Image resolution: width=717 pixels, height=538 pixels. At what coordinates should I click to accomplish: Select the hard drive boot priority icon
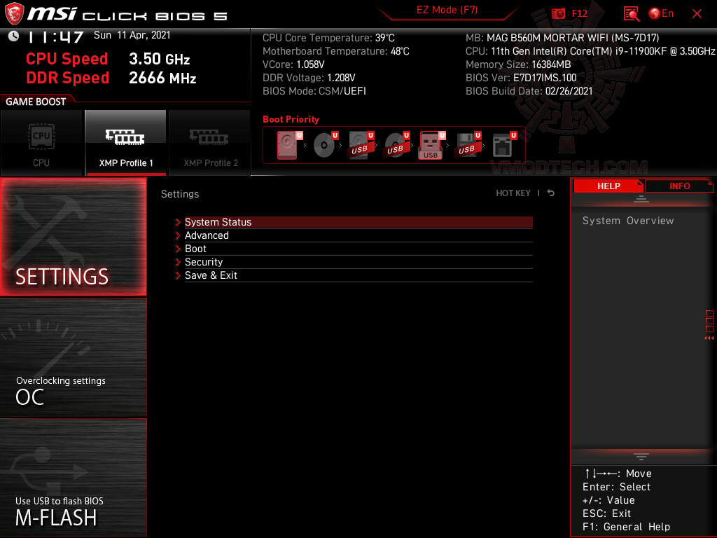tap(286, 144)
